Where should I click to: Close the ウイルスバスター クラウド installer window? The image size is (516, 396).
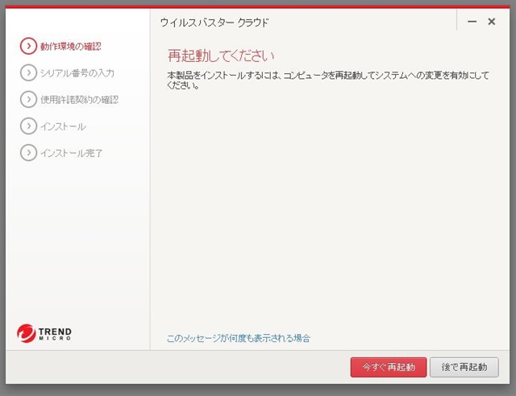pyautogui.click(x=491, y=22)
